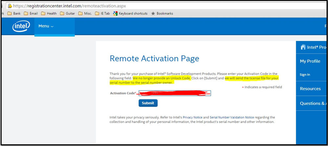Click the home icon in the right sidebar
328x146 pixels.
coord(303,47)
